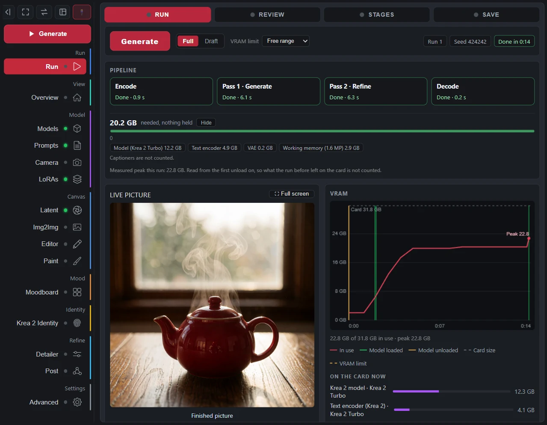This screenshot has height=425, width=547.
Task: Open Models via the cube icon
Action: (77, 128)
